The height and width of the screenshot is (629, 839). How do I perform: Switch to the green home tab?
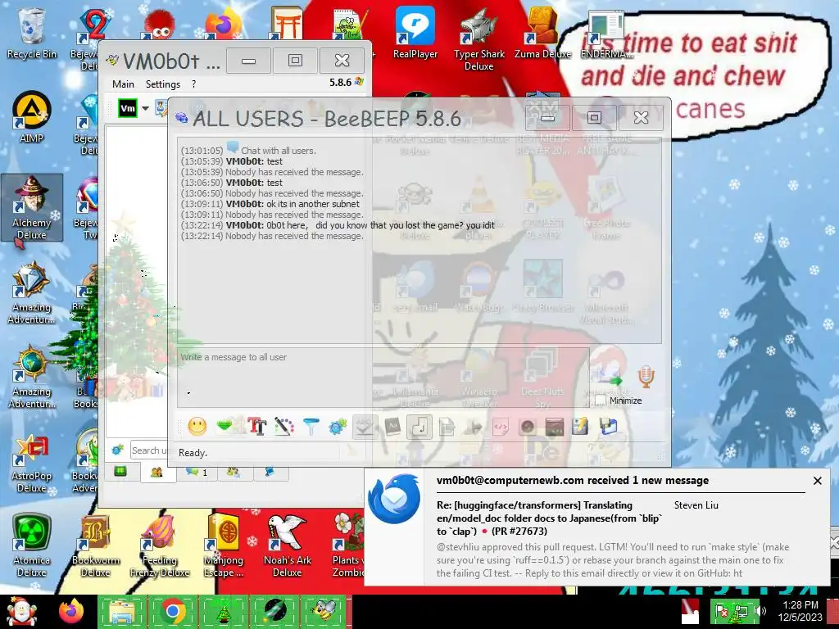click(x=120, y=472)
